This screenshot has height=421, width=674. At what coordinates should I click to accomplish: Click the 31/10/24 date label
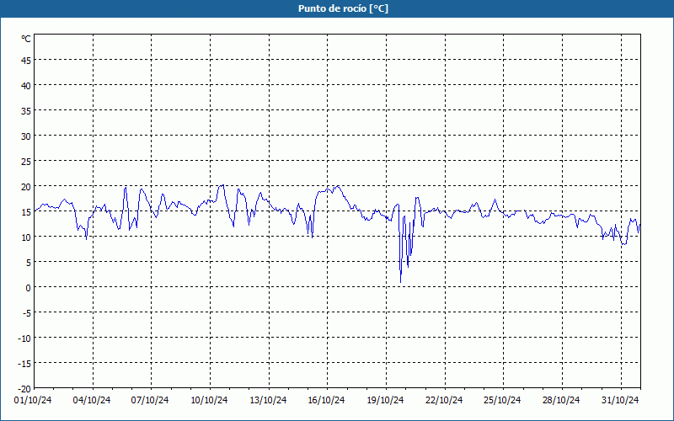pyautogui.click(x=620, y=401)
